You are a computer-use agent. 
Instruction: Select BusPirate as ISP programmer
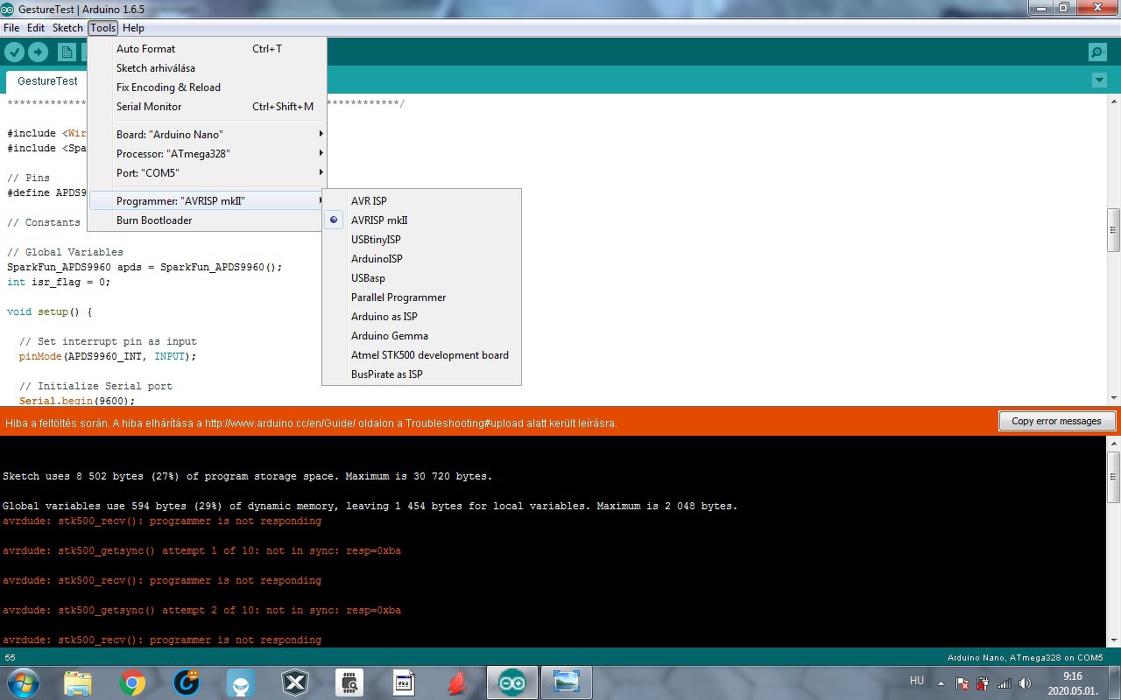(422, 374)
